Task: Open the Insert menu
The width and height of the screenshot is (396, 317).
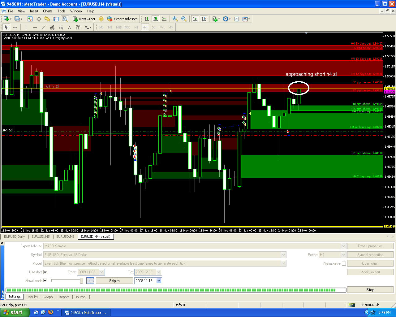Action: 34,11
